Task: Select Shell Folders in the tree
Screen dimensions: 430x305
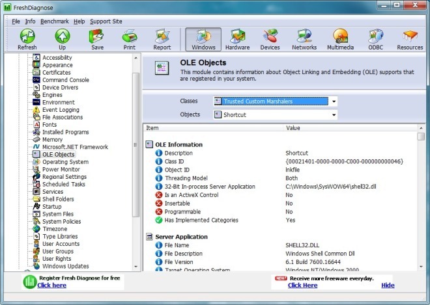Action: [58, 199]
